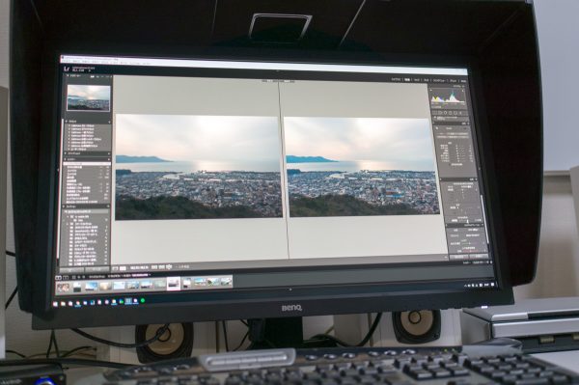Open the secondary window display icon above the filmstrip

tap(66, 277)
